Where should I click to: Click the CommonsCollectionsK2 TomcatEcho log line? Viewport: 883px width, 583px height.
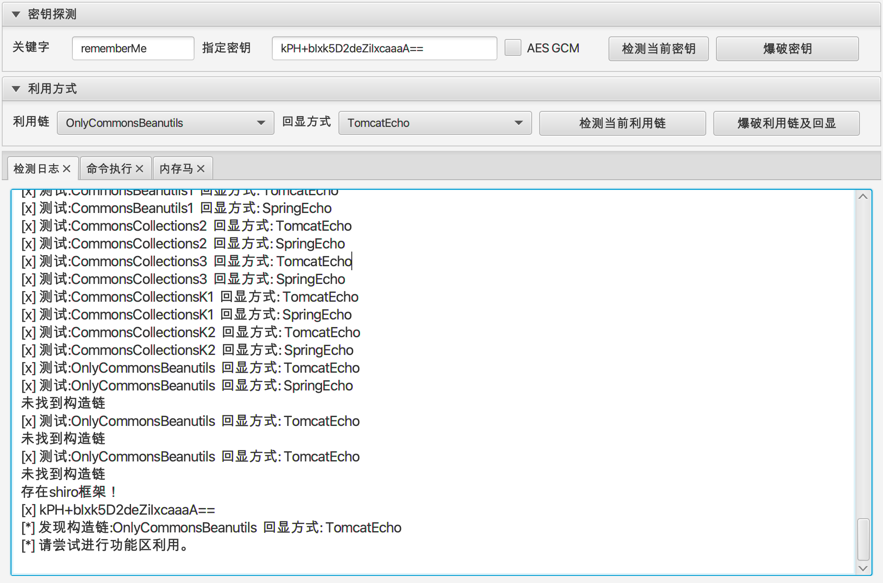(191, 332)
